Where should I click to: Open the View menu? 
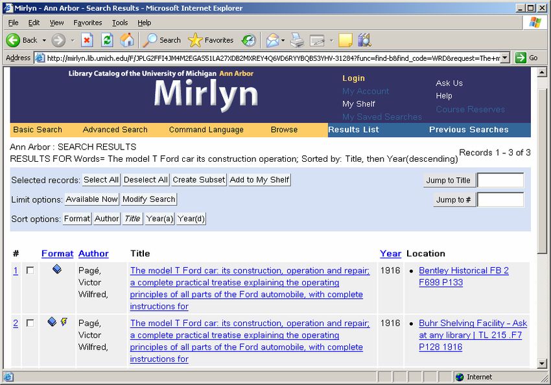pos(56,23)
